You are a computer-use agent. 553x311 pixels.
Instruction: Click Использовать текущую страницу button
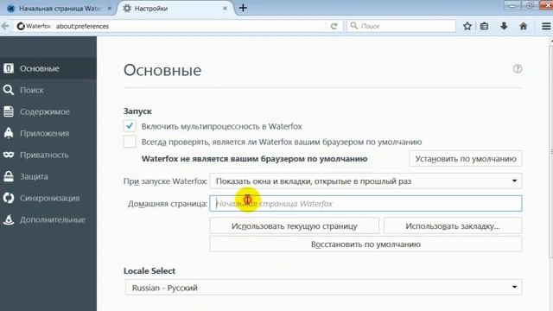(294, 226)
